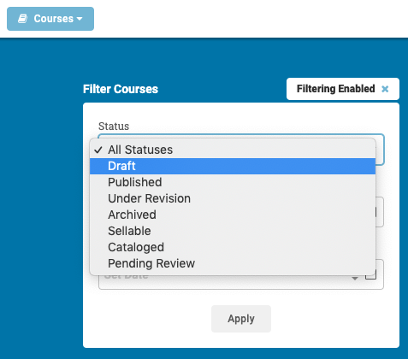Screen dimensions: 408x359
Task: Click the Status select field's exposed right edge
Action: pos(380,150)
